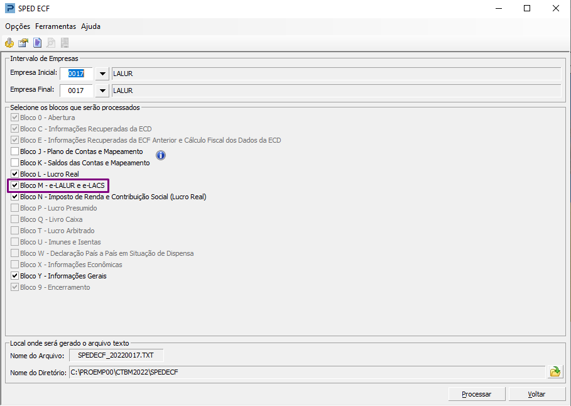Click the blue document toolbar icon
571x406 pixels.
tap(37, 43)
